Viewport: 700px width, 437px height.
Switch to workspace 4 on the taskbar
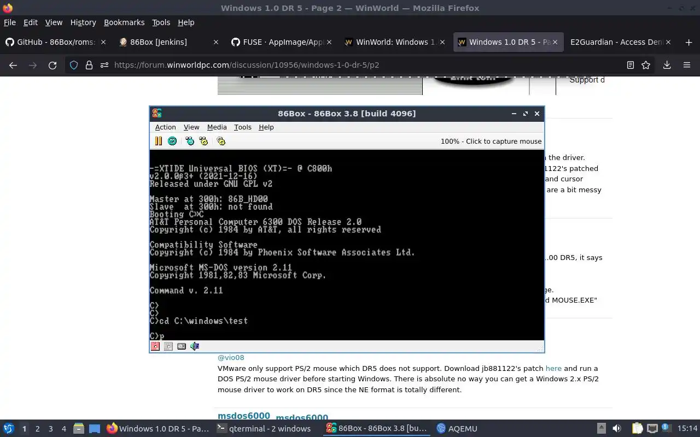tap(63, 429)
